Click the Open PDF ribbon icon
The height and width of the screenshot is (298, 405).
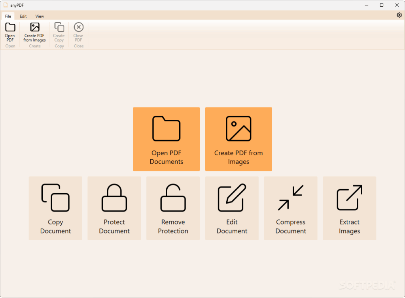pos(10,27)
